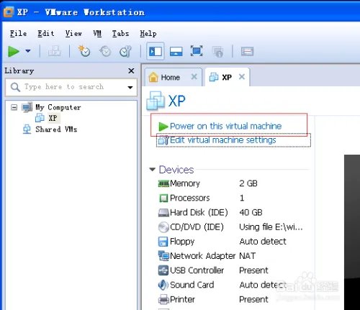Take a snapshot using the toolbar icon
Viewport: 360px width, 310px height.
pyautogui.click(x=84, y=51)
